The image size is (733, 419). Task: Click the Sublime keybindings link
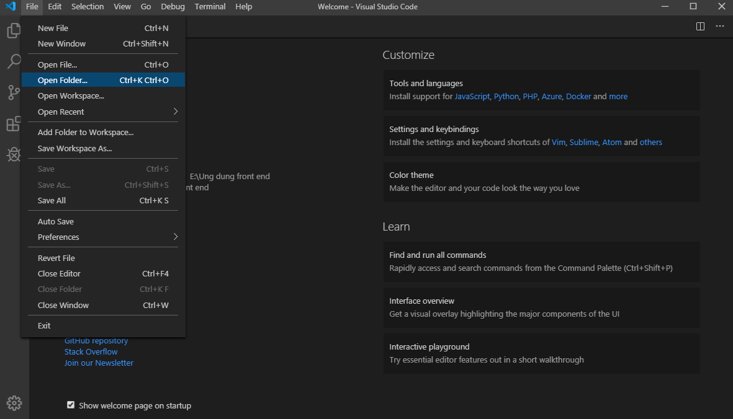584,143
